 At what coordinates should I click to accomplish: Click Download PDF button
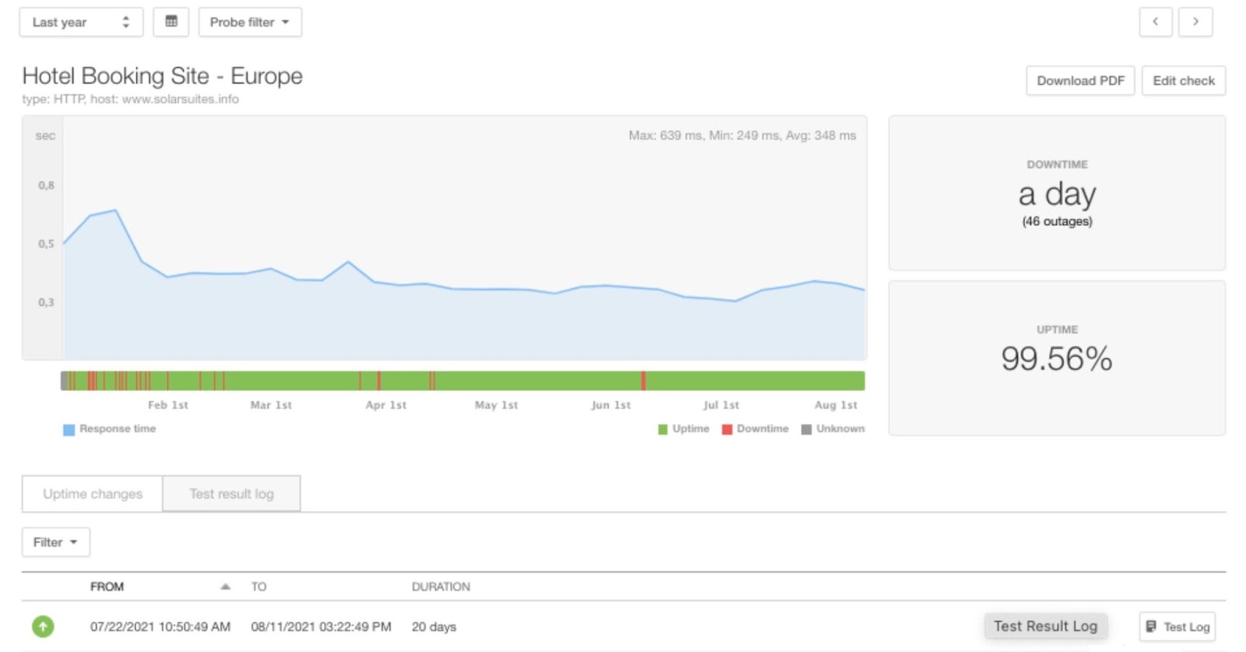[x=1080, y=80]
